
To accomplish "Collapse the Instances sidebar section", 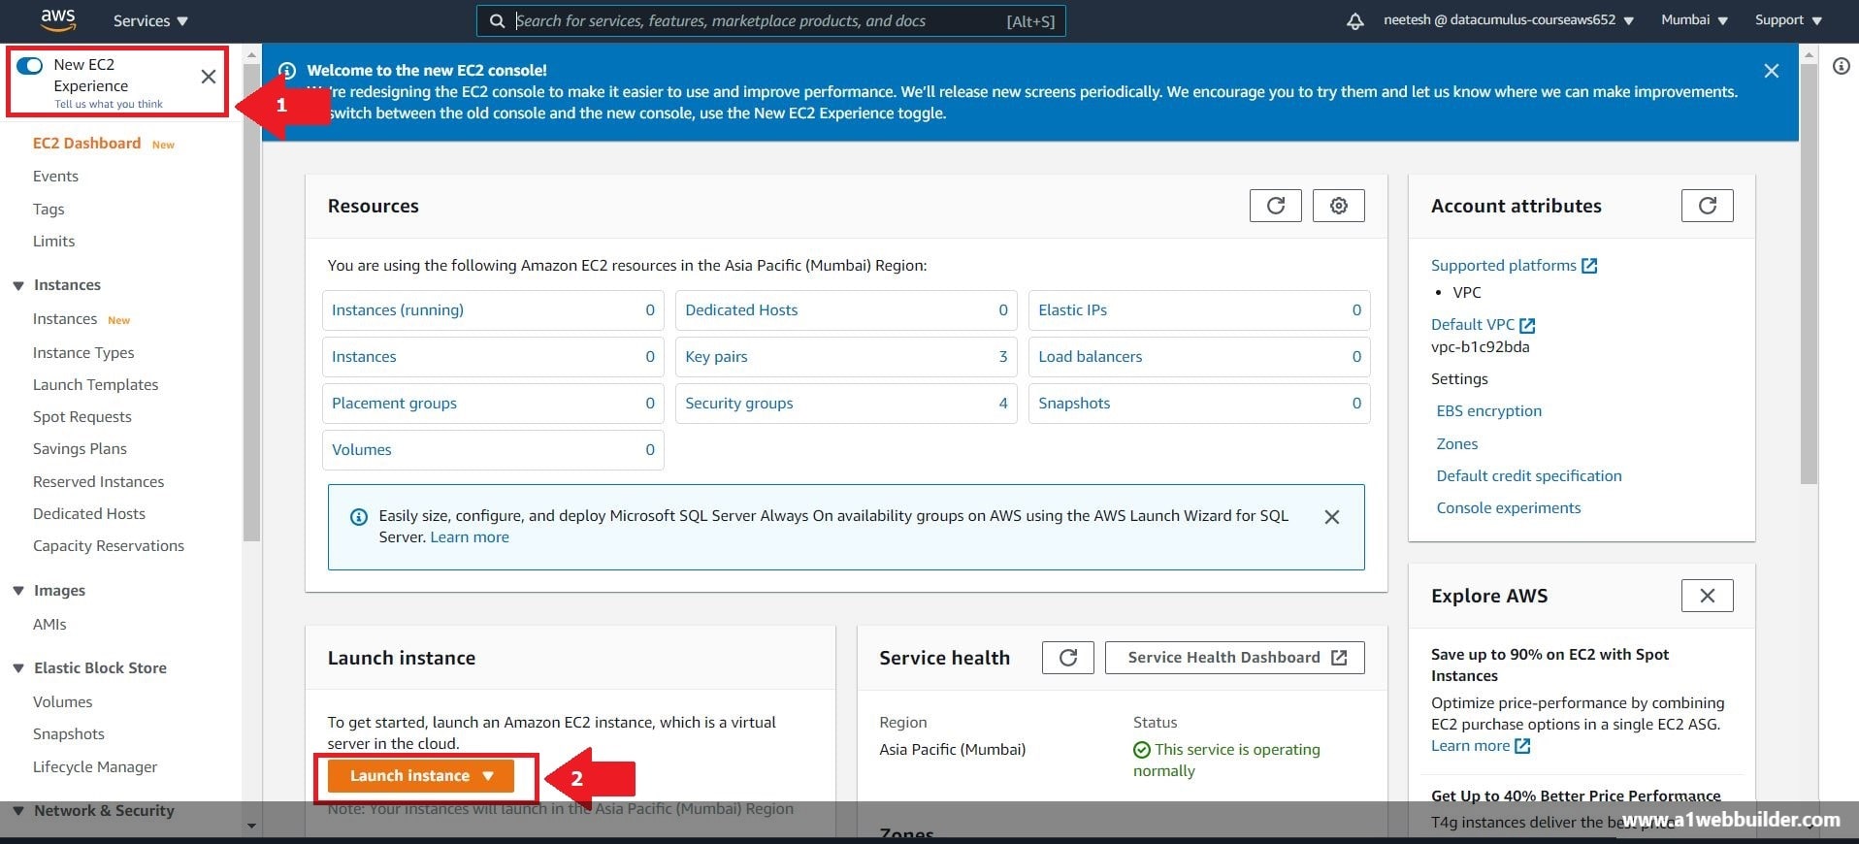I will pyautogui.click(x=18, y=285).
